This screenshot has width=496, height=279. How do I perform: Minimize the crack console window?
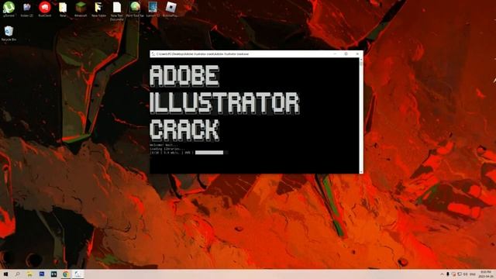tap(335, 54)
